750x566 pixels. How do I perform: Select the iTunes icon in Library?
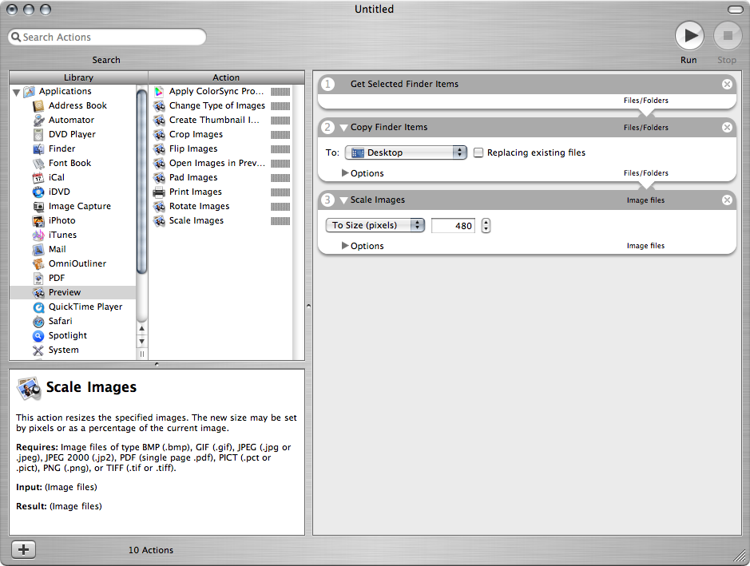coord(38,235)
